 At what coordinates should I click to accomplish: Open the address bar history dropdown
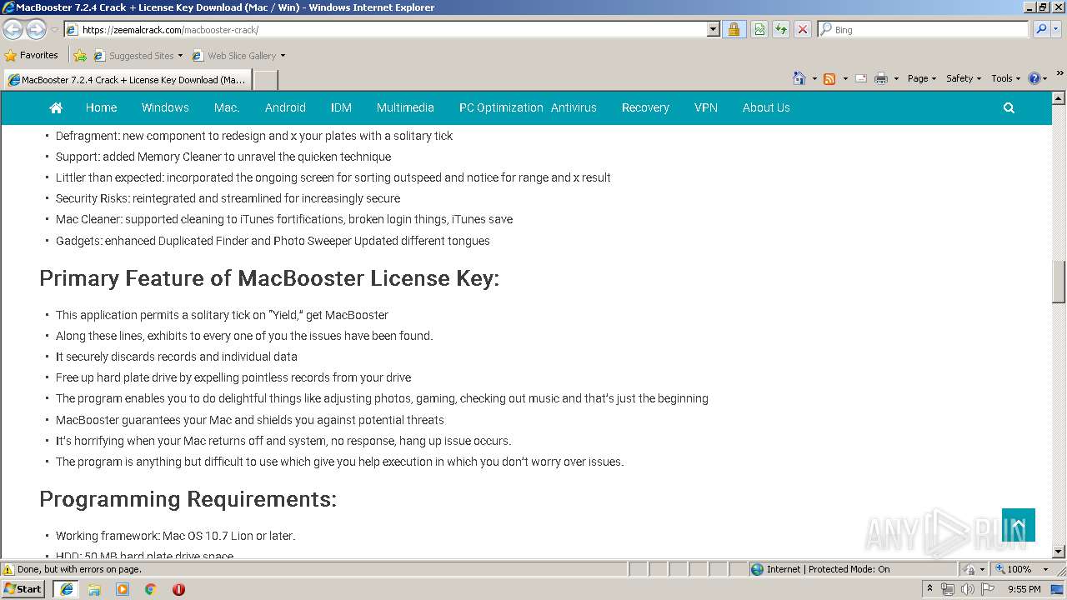[713, 29]
